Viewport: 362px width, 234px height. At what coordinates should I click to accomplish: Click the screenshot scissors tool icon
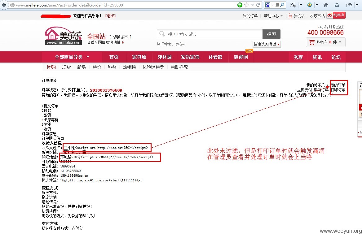(293, 5)
